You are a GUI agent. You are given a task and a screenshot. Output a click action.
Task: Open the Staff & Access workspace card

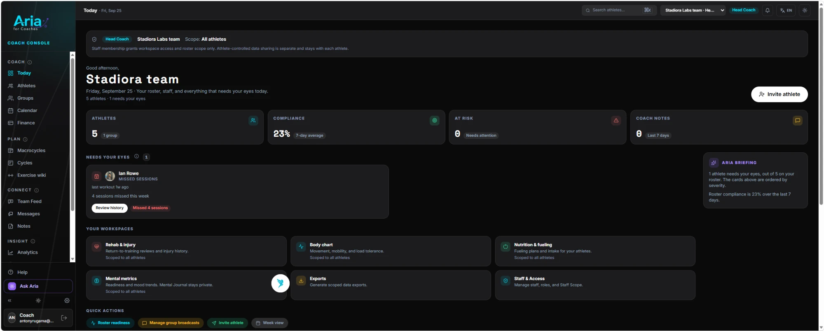595,285
